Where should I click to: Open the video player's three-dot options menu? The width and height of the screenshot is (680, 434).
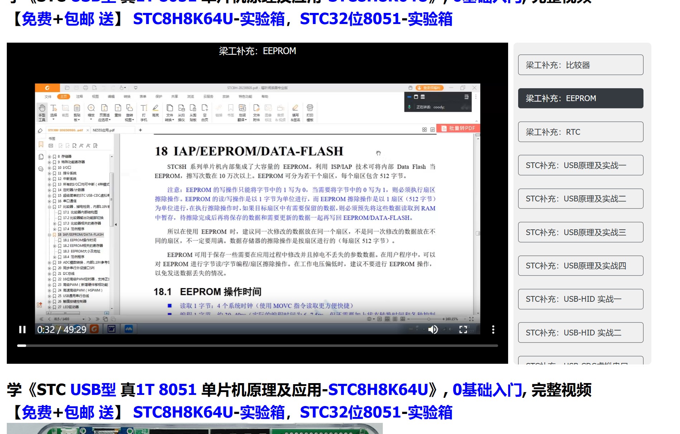coord(493,329)
